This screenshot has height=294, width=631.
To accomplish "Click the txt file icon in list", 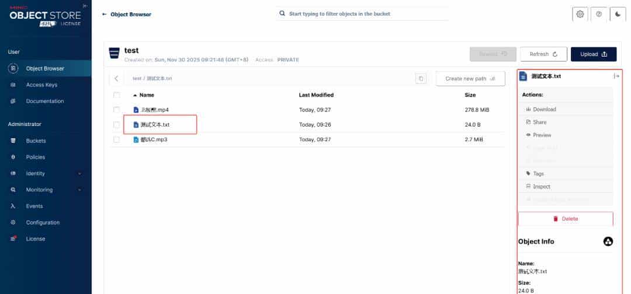I will pos(136,125).
